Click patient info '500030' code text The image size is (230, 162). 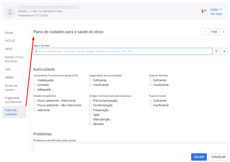(x=22, y=11)
